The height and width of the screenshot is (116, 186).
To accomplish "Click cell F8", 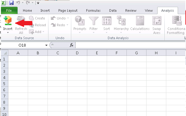I will 117,102.
